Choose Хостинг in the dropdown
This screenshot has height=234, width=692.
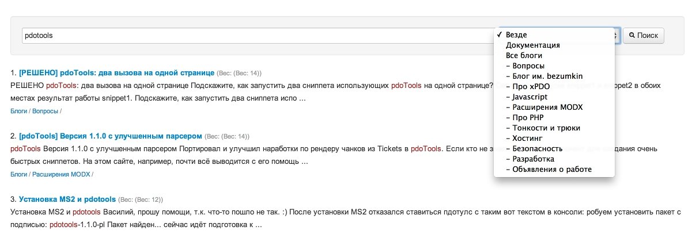pos(550,139)
